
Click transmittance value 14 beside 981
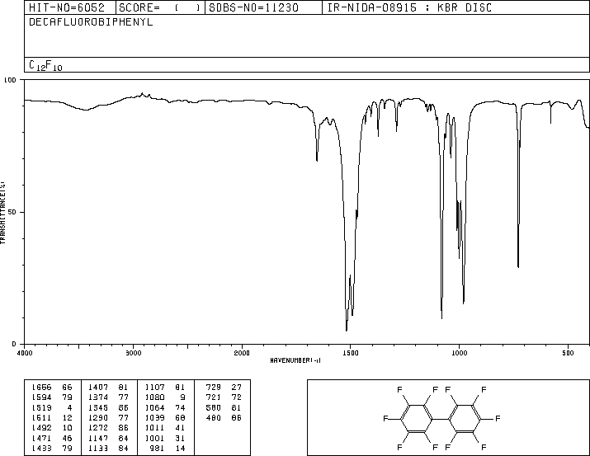(x=180, y=448)
